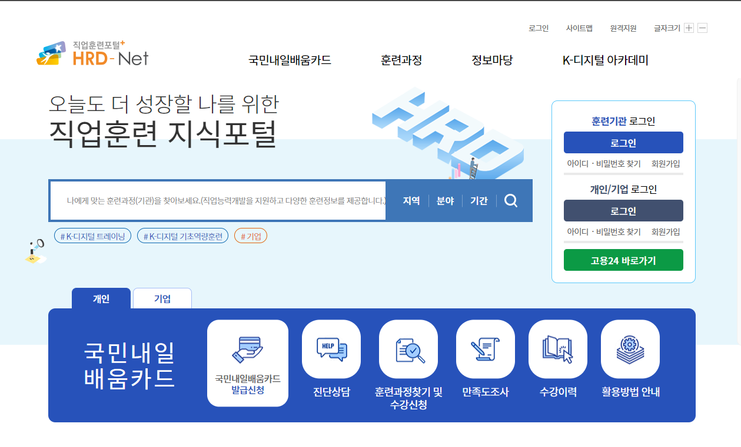Open 국민내일배움카드 발급신청 card icon
The height and width of the screenshot is (447, 741).
[248, 363]
